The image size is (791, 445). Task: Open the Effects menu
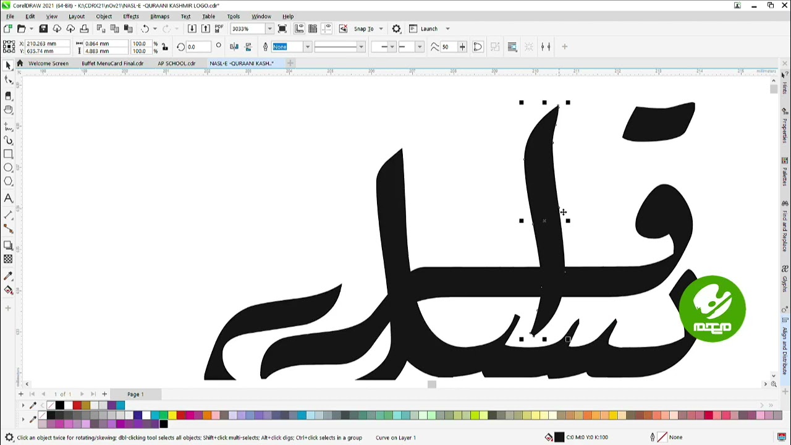point(130,16)
